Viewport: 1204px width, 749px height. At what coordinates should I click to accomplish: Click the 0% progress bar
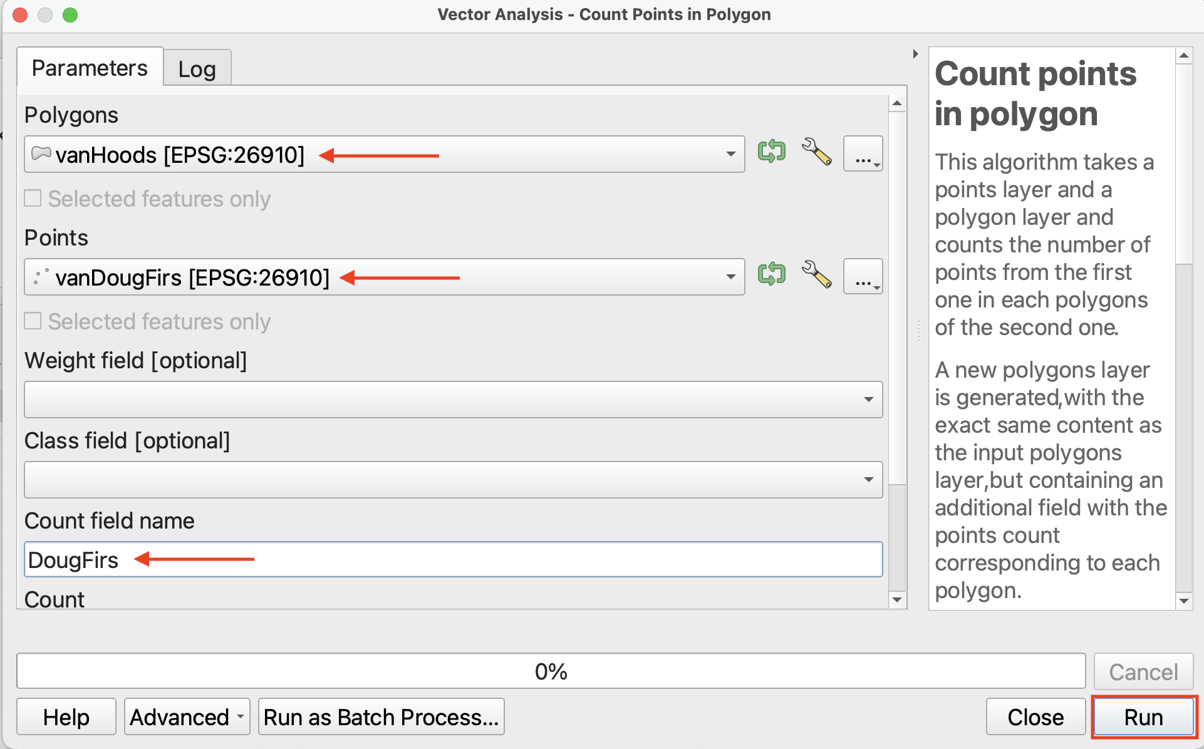pos(550,671)
